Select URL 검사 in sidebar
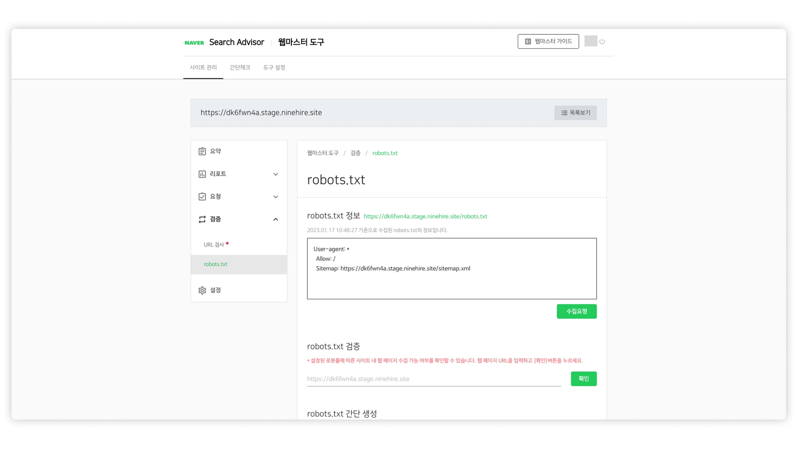The height and width of the screenshot is (449, 798). click(x=214, y=245)
